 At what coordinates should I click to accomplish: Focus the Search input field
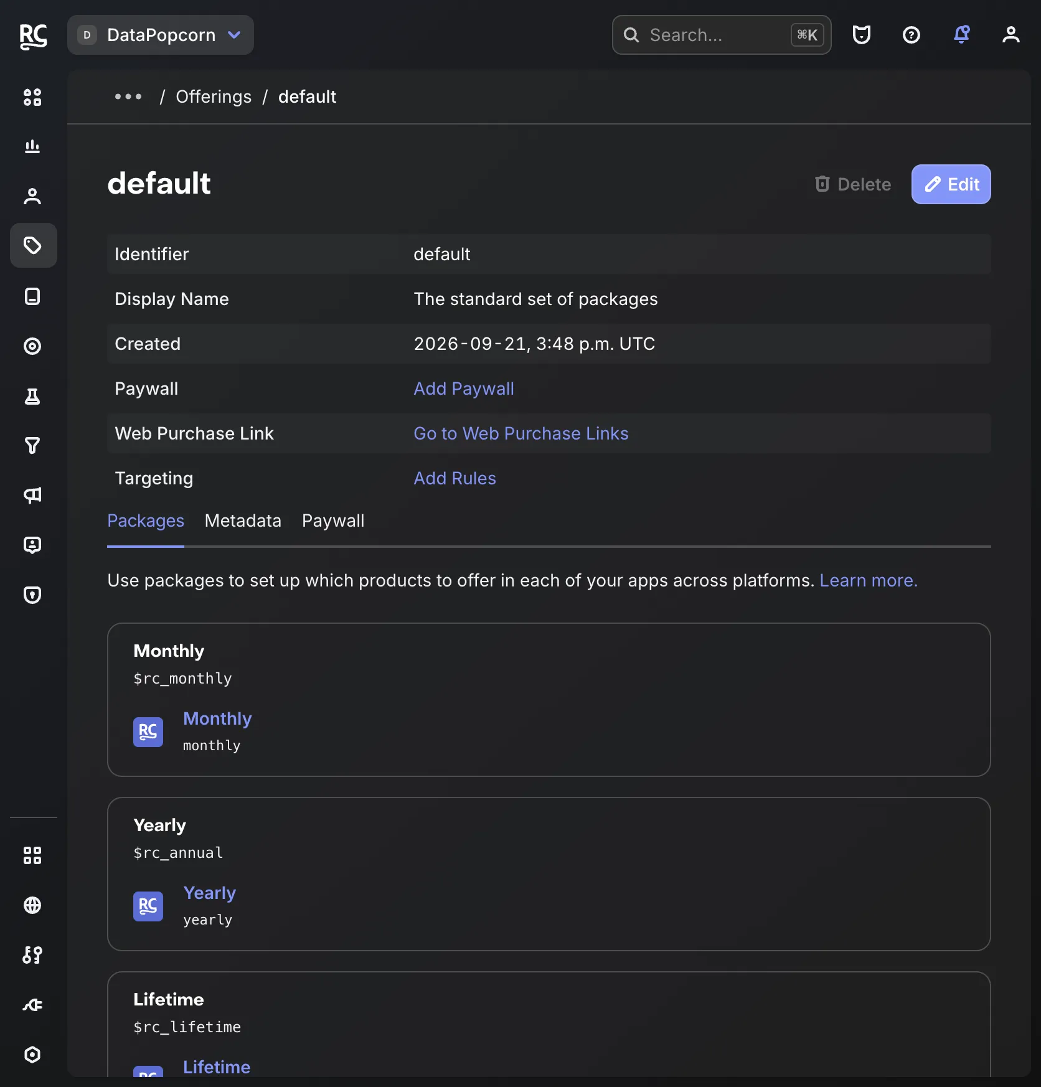pyautogui.click(x=722, y=35)
